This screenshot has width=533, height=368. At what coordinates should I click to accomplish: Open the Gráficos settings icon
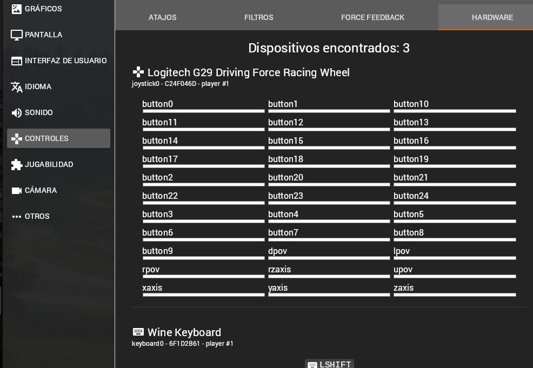pyautogui.click(x=16, y=9)
